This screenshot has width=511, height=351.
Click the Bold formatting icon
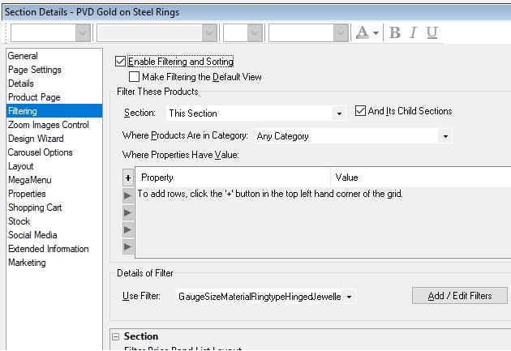[x=395, y=32]
